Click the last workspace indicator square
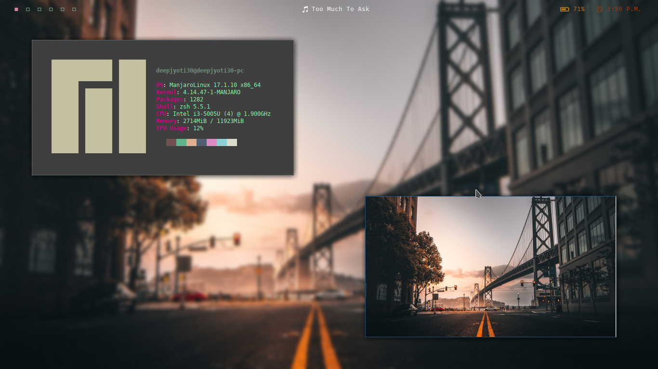The width and height of the screenshot is (658, 369). coord(74,9)
